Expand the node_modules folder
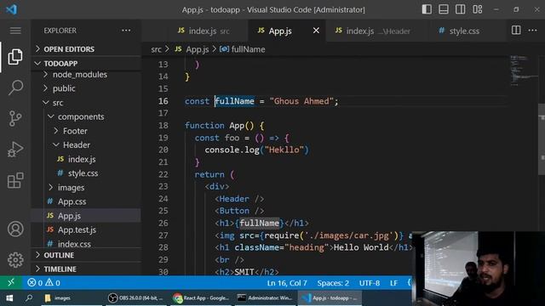The image size is (545, 306). (x=86, y=75)
